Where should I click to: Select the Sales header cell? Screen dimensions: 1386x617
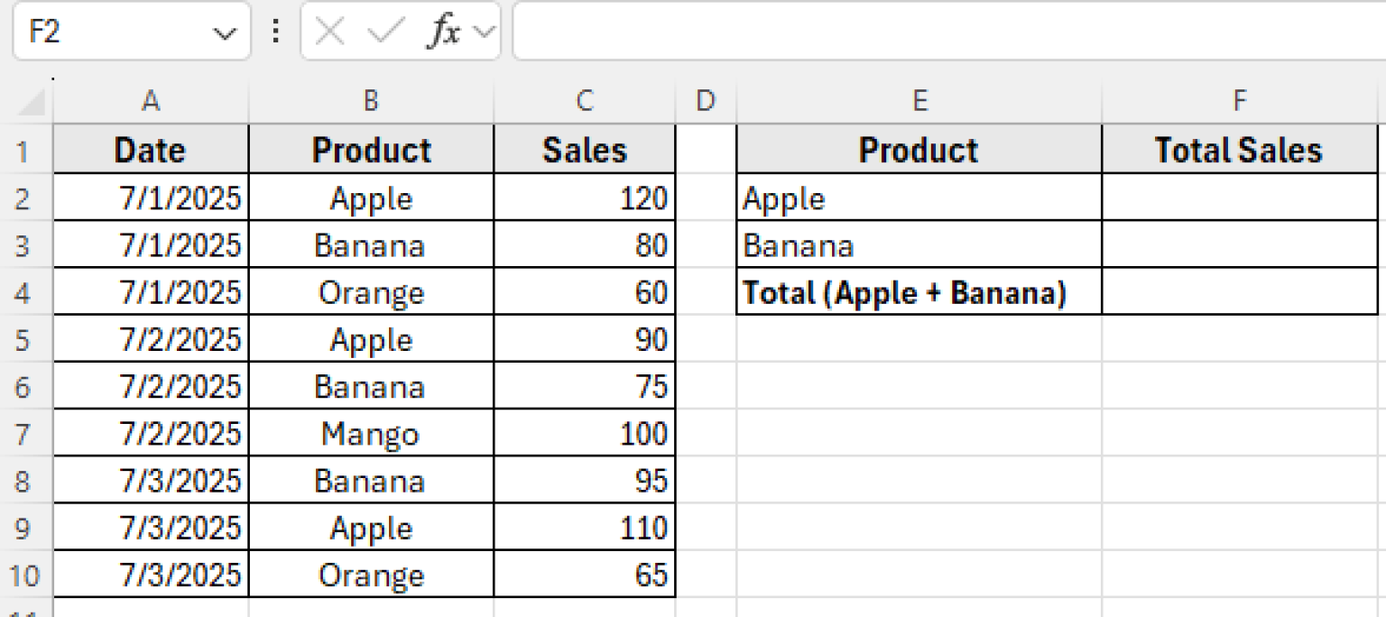[584, 151]
